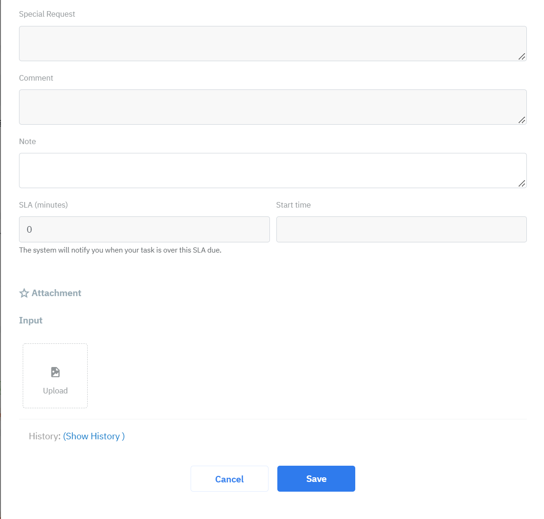The height and width of the screenshot is (519, 544).
Task: Click the Note field resize handle
Action: click(x=522, y=184)
